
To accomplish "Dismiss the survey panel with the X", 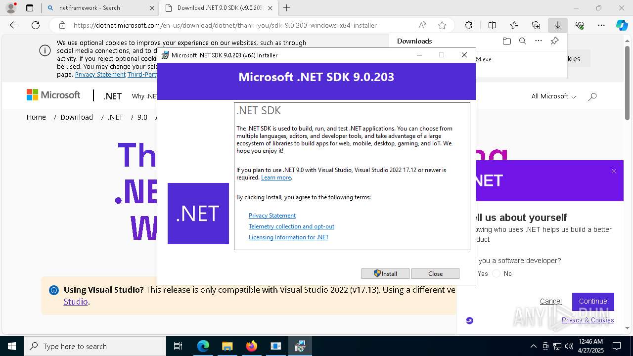I will pos(614,172).
